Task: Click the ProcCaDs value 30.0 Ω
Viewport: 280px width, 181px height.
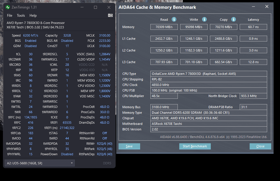Action: pyautogui.click(x=105, y=112)
